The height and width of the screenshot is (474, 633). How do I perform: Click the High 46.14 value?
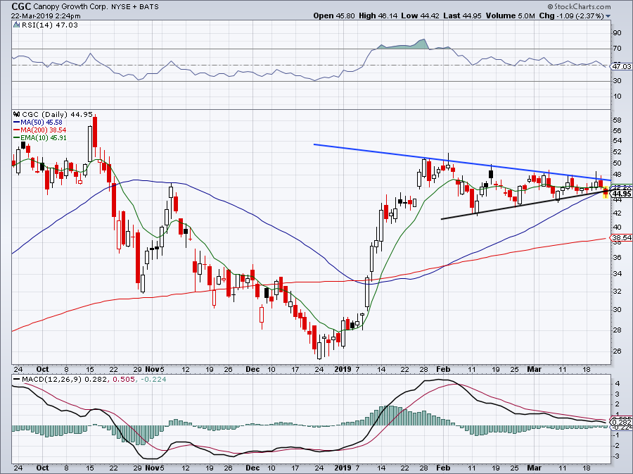pos(378,15)
